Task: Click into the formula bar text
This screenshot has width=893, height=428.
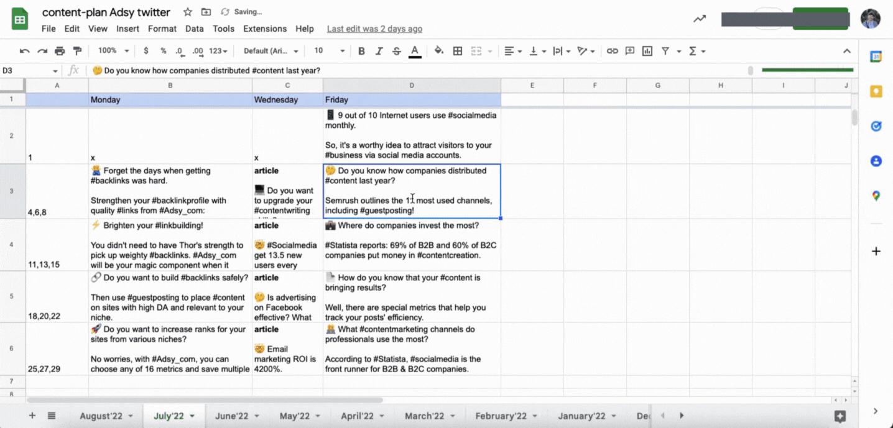Action: [417, 71]
